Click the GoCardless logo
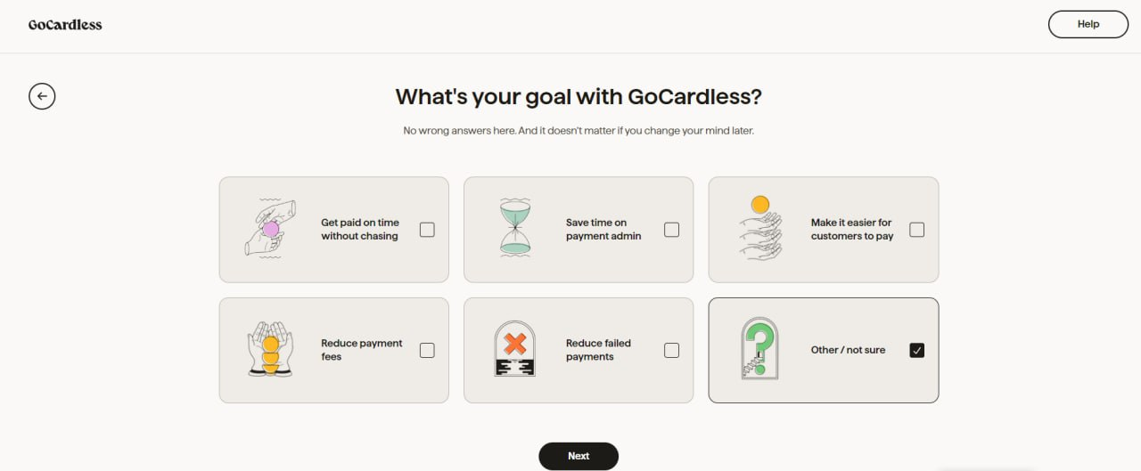Viewport: 1141px width, 471px height. 65,25
